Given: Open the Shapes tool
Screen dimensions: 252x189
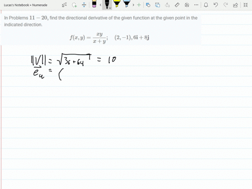Looking at the screenshot, I should (x=148, y=5).
